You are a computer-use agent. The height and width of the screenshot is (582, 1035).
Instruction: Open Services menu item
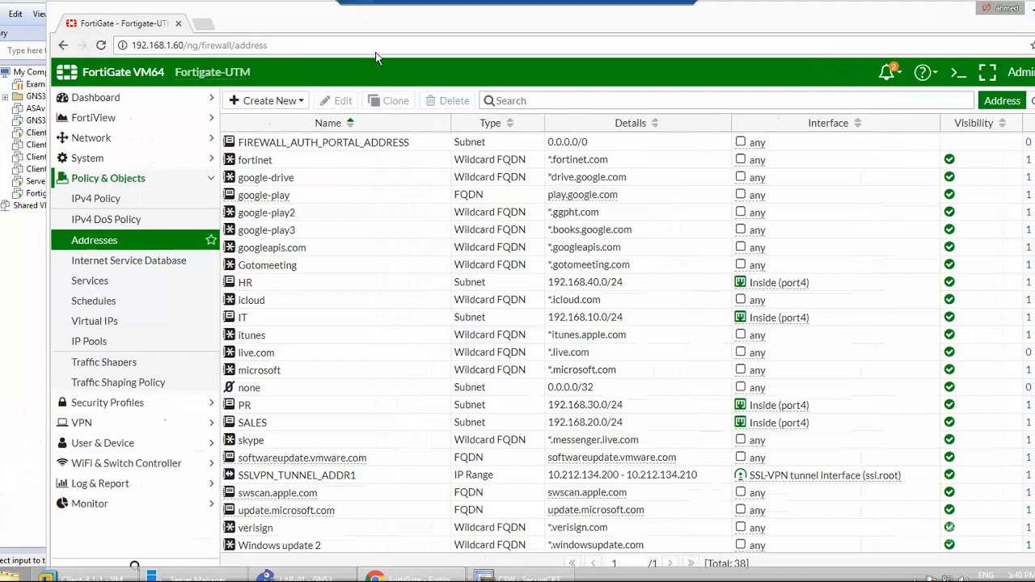tap(90, 280)
